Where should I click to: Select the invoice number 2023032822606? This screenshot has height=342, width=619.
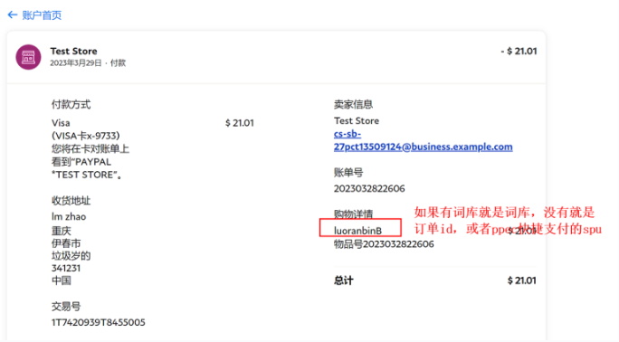(x=369, y=188)
